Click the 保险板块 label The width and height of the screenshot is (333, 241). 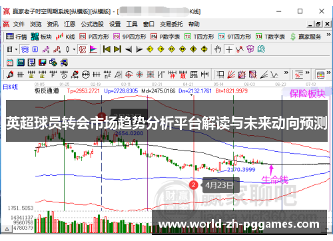click(x=307, y=94)
